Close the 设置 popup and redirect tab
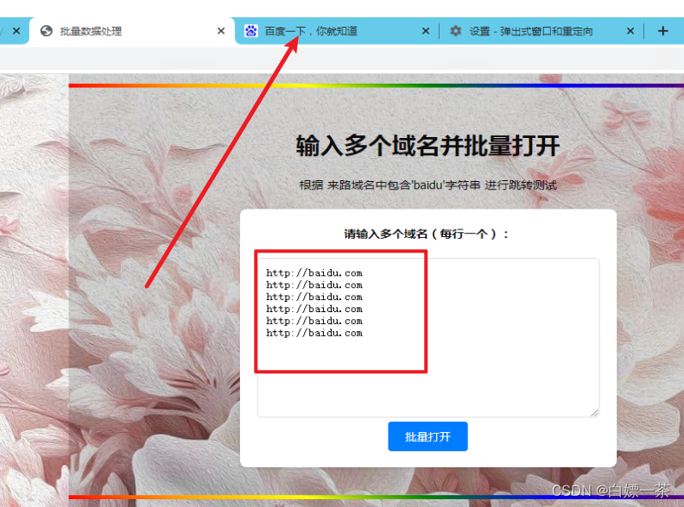684x507 pixels. click(630, 31)
